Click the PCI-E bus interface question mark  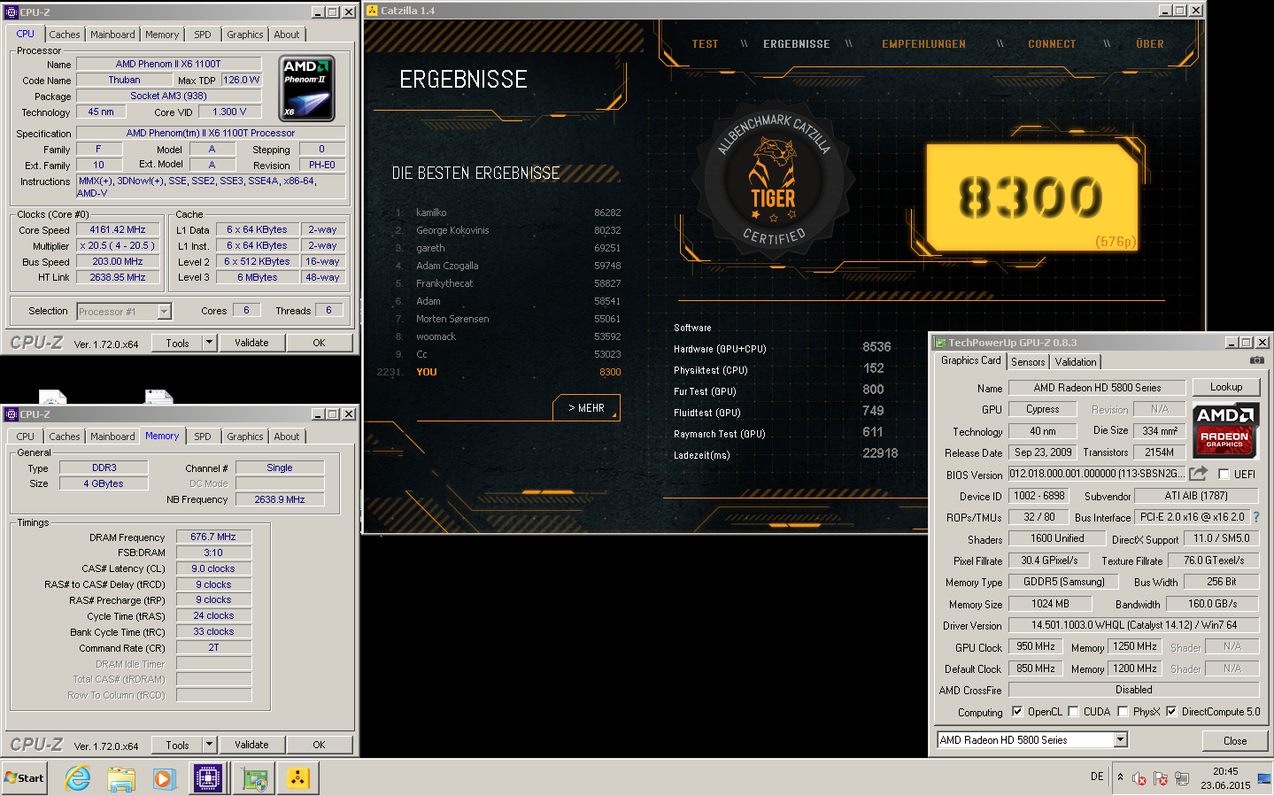[x=1255, y=517]
